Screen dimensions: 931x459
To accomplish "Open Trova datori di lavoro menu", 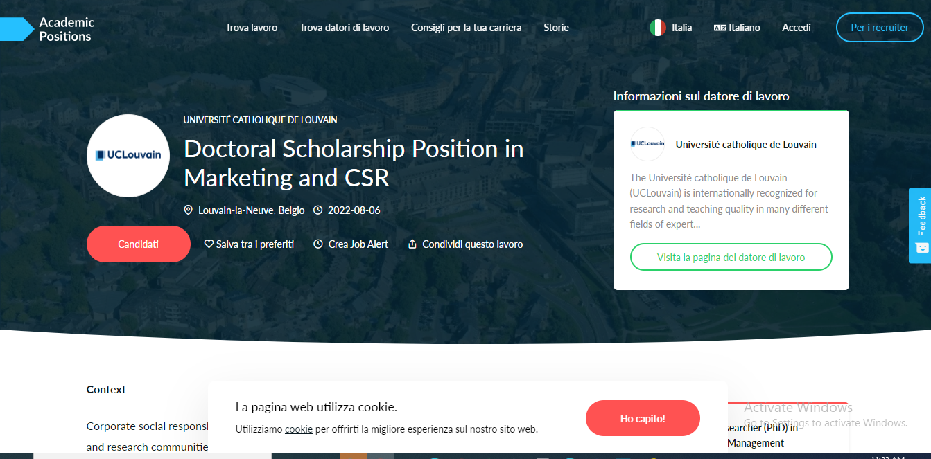I will (x=344, y=28).
